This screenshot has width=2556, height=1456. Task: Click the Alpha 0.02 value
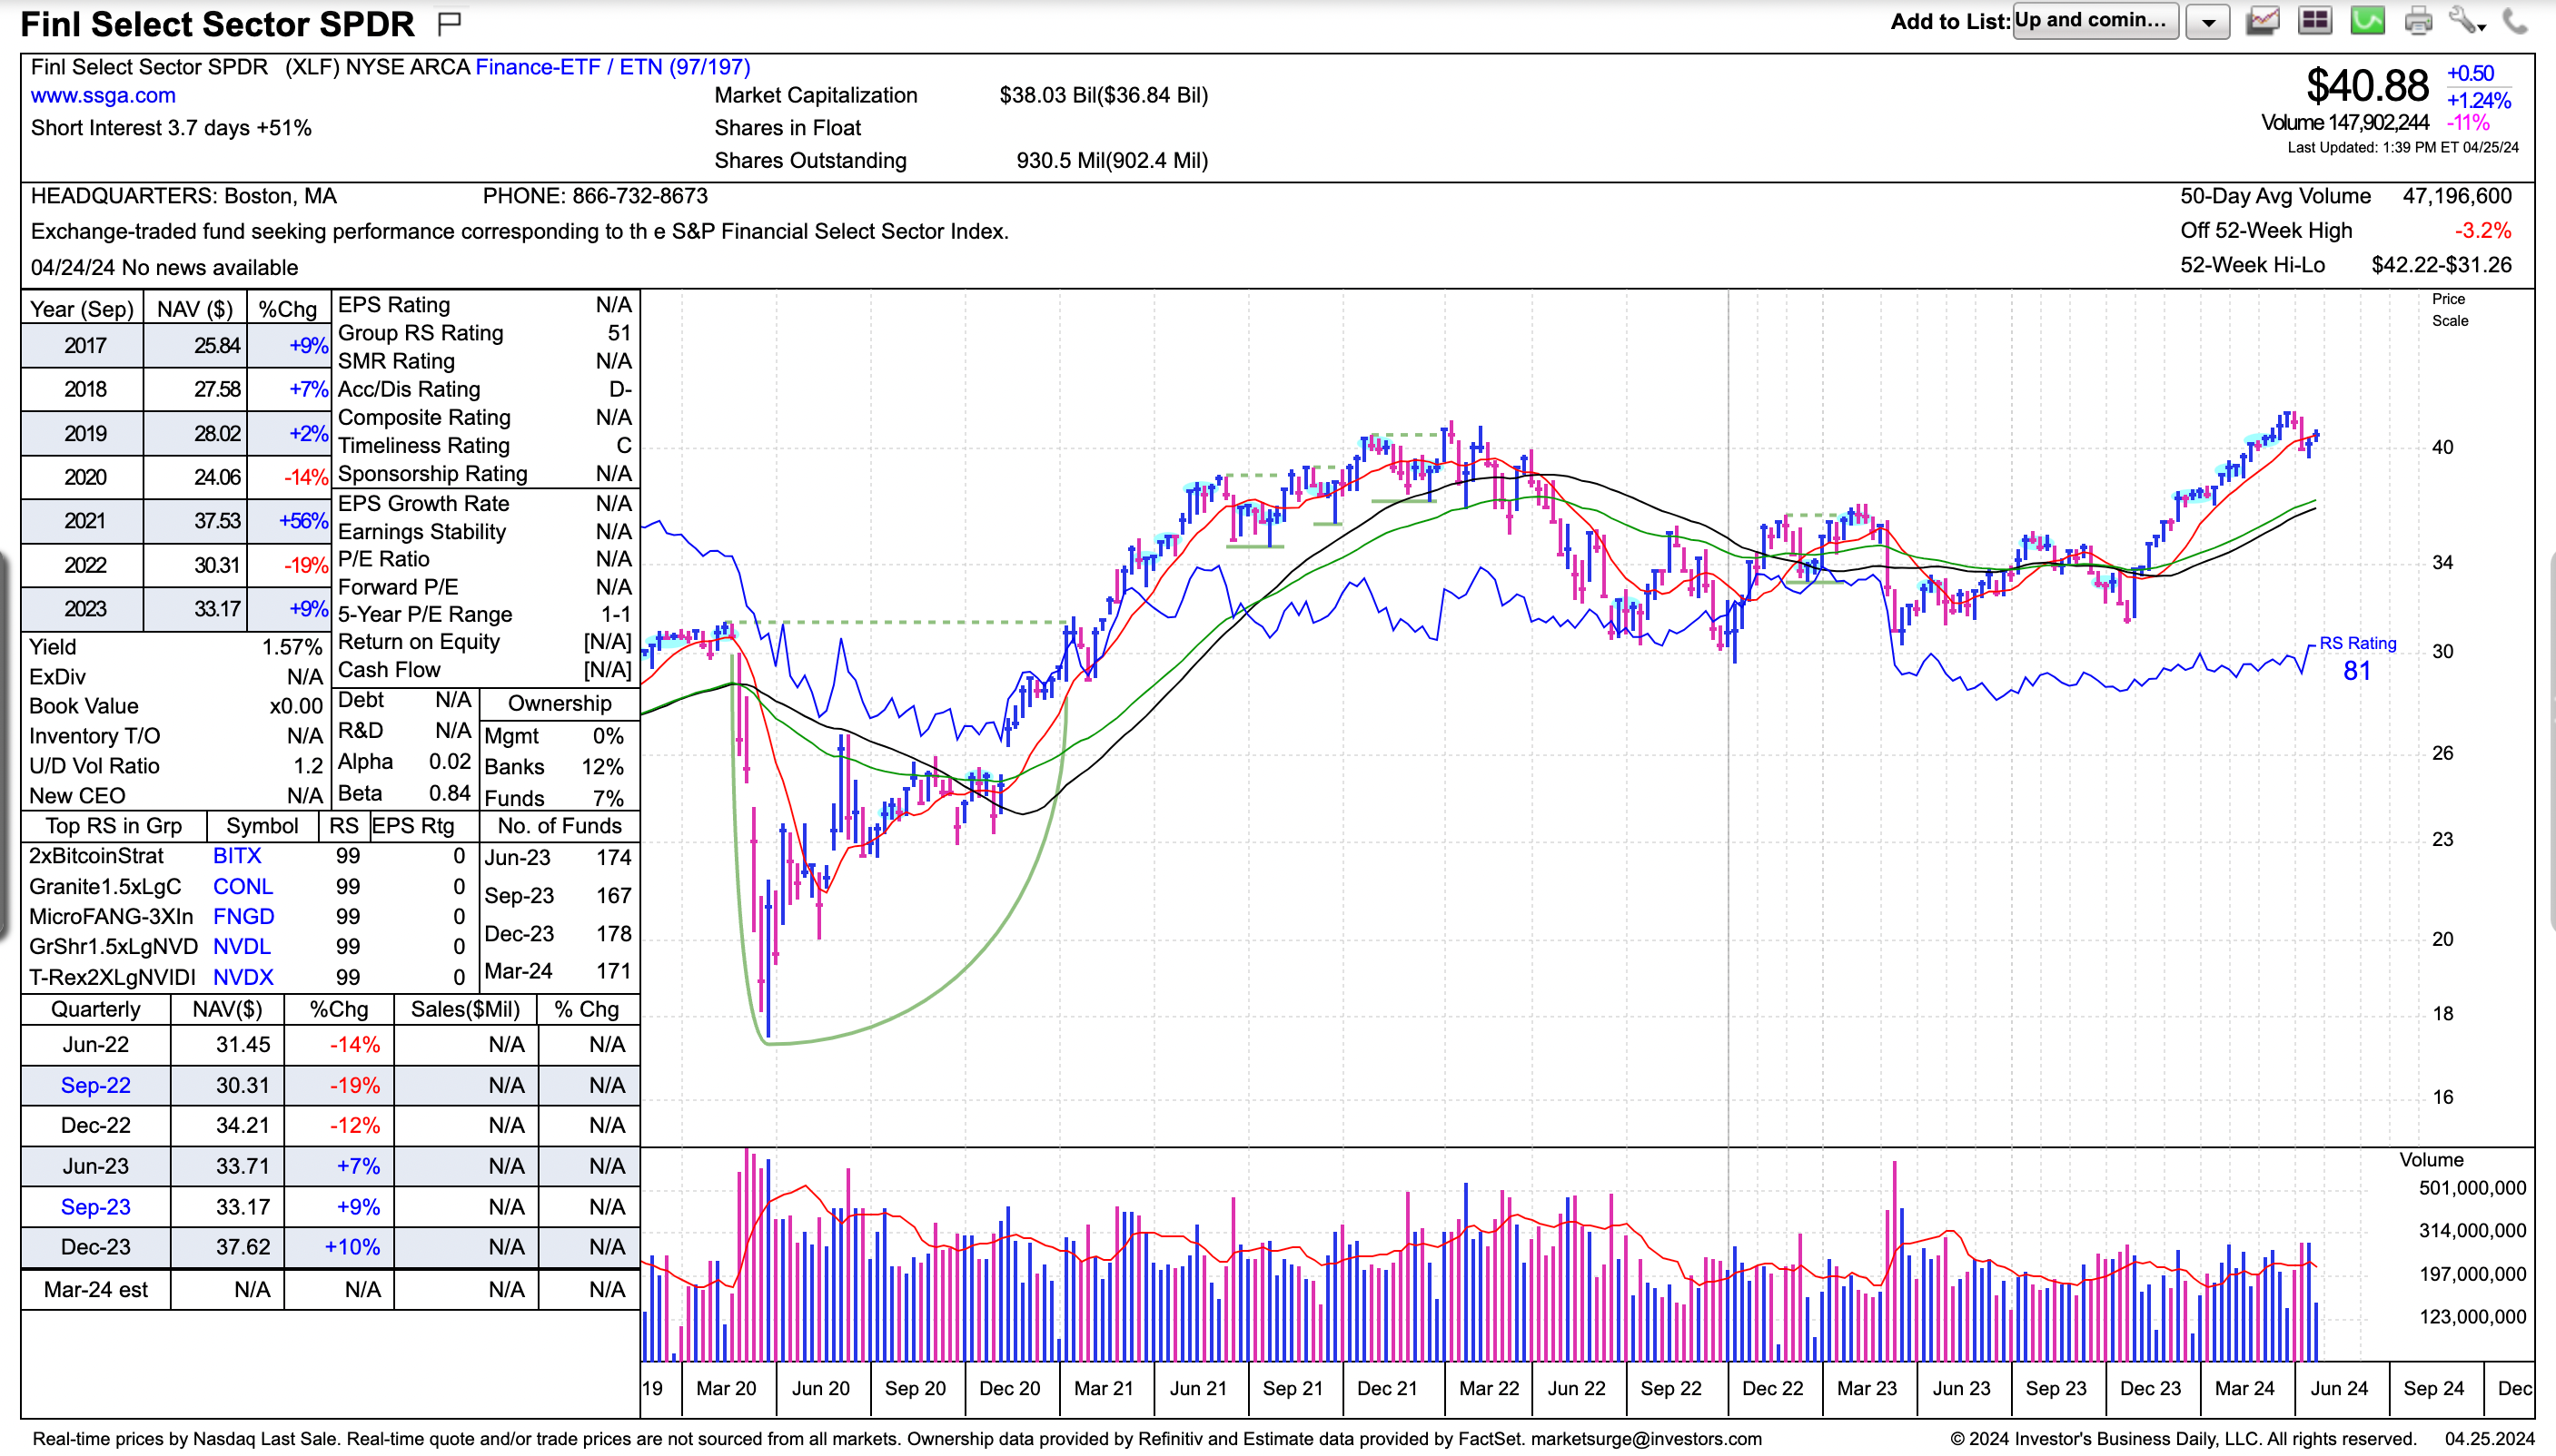click(450, 762)
